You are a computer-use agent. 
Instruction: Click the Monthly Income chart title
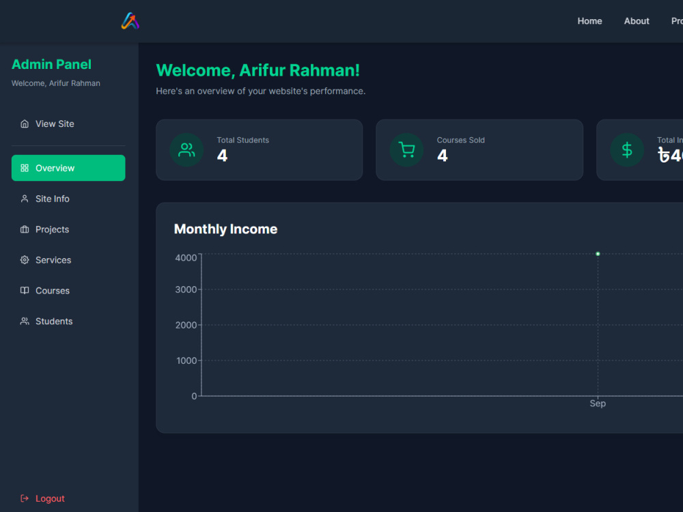[225, 229]
